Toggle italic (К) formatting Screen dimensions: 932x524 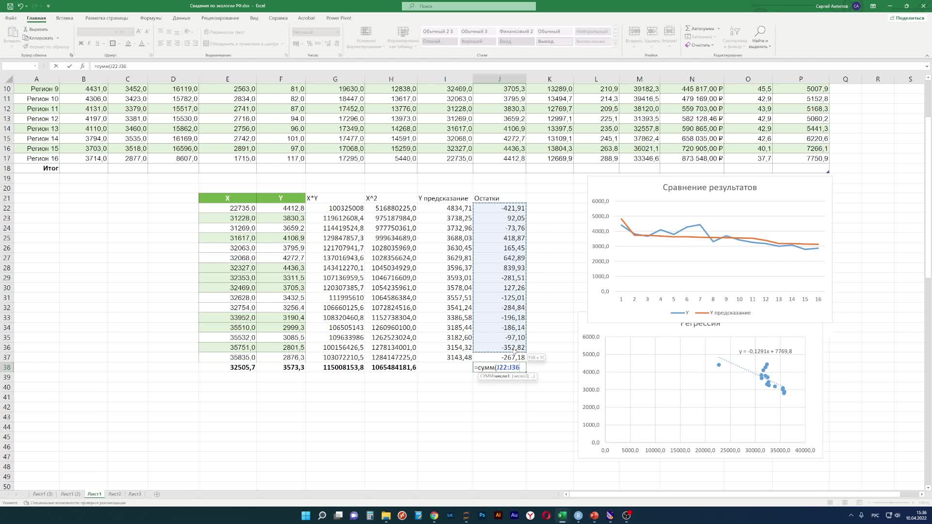coord(89,44)
